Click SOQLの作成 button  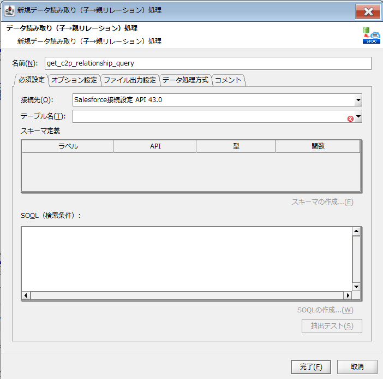[x=325, y=310]
